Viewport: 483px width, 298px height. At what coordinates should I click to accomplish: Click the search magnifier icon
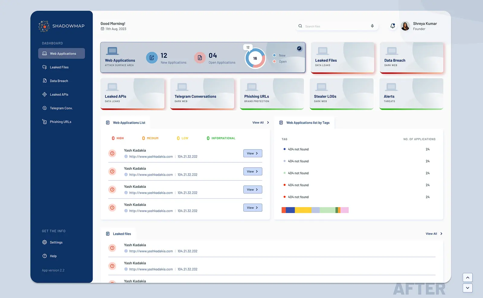(300, 26)
